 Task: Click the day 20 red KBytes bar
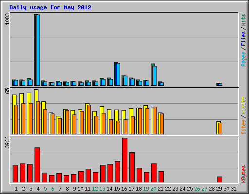pyautogui.click(x=154, y=173)
